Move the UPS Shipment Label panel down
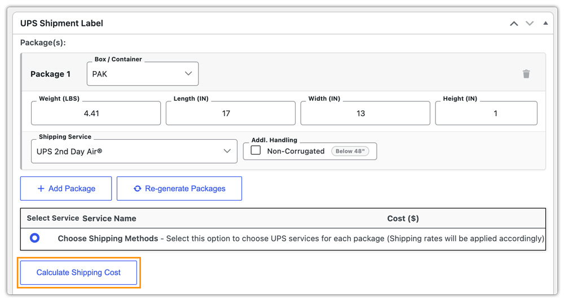This screenshot has height=301, width=564. (530, 24)
